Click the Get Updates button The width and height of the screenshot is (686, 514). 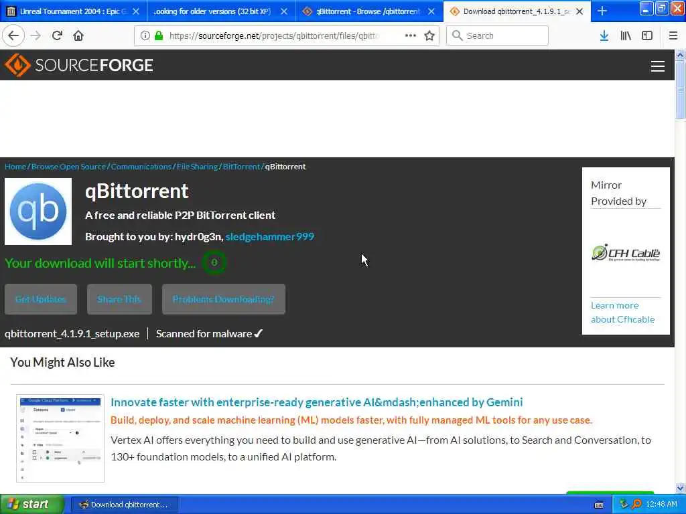coord(41,299)
